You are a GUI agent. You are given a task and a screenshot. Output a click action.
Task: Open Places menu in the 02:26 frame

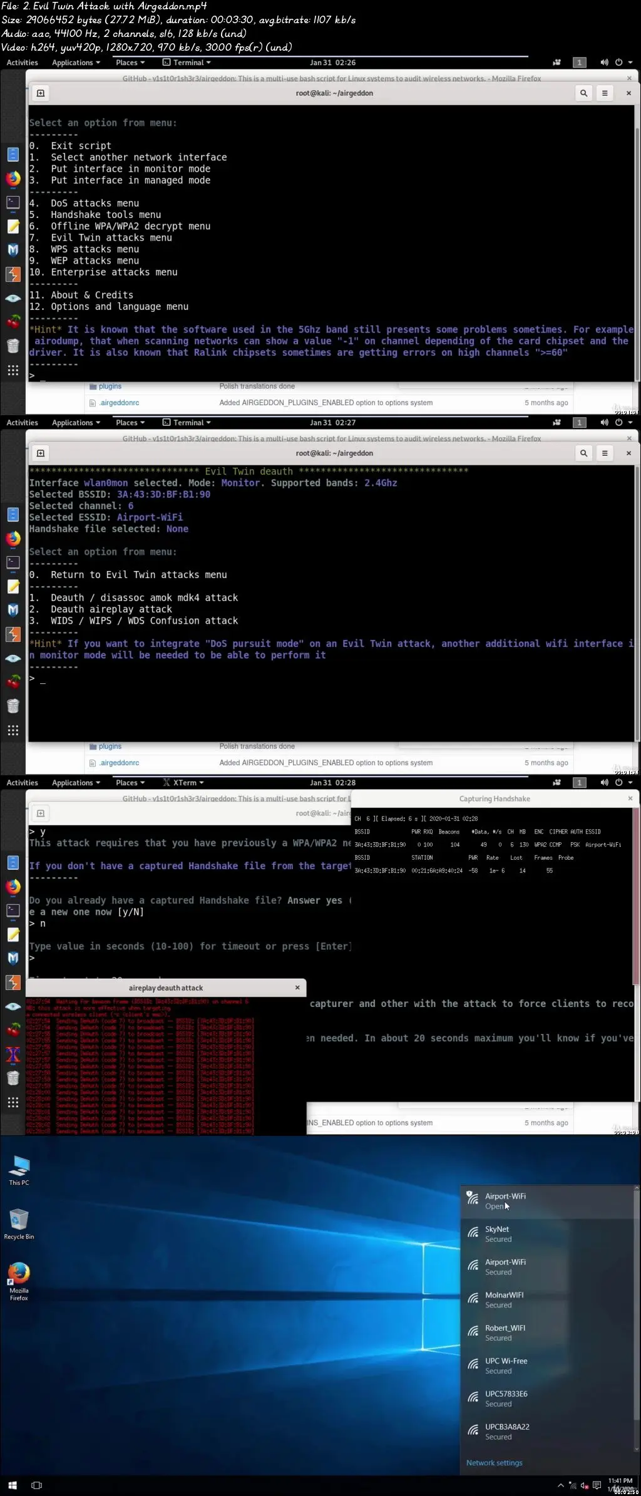pos(130,63)
